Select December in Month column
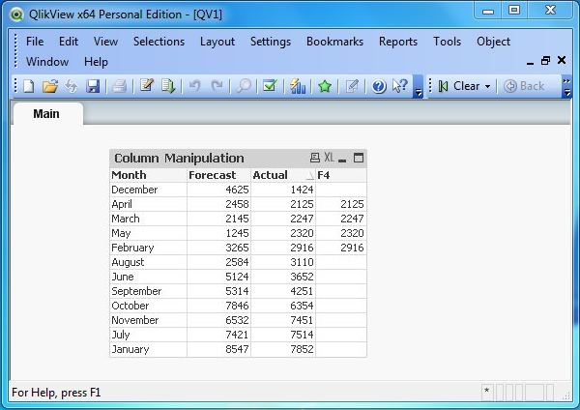 click(x=148, y=190)
